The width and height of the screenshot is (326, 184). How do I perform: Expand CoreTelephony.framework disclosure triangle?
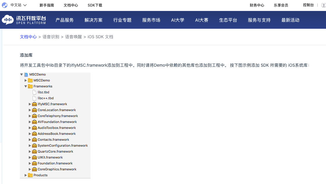30,116
